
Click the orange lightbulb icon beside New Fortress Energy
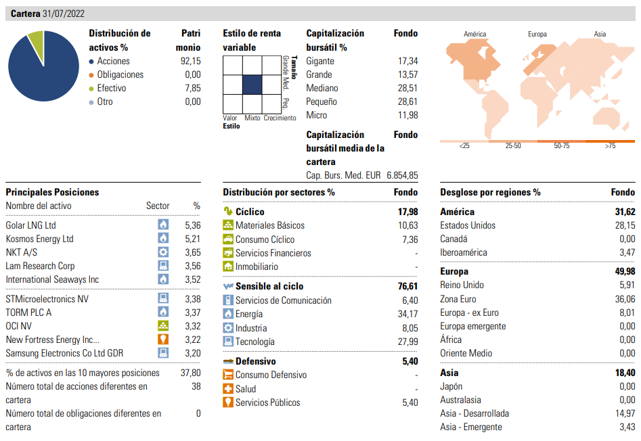point(163,339)
